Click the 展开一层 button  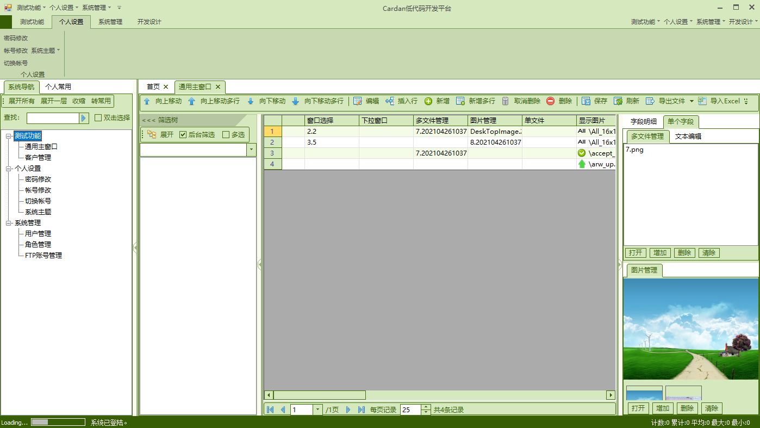[x=54, y=101]
